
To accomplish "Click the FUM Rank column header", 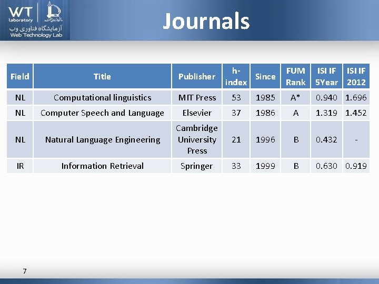I will click(x=295, y=76).
